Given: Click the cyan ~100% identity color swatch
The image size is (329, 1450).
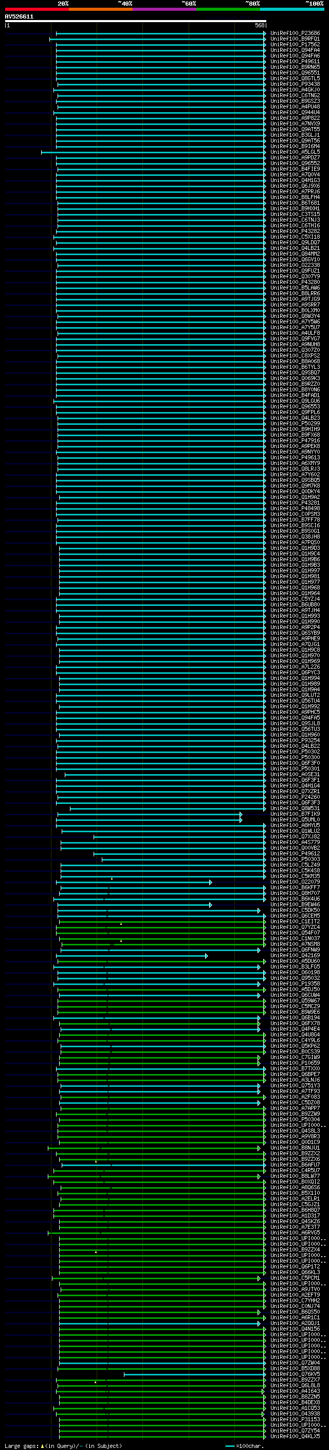Looking at the screenshot, I should pos(292,9).
